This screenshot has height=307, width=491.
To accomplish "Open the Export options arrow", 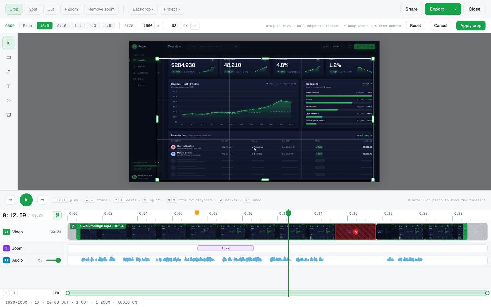I will tap(455, 9).
